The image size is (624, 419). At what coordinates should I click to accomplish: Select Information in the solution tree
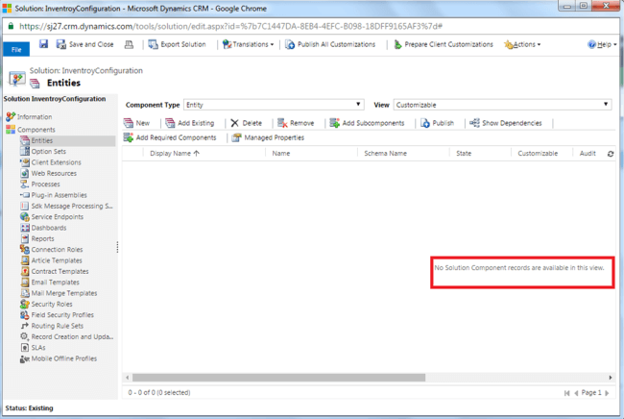(29, 116)
